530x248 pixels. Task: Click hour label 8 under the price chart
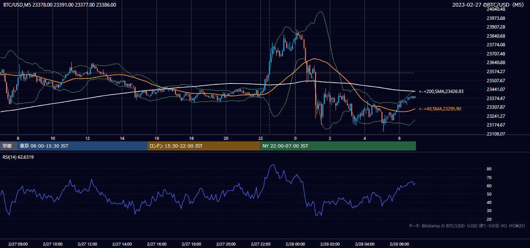pos(18,138)
